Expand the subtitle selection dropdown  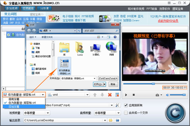(x=43, y=95)
